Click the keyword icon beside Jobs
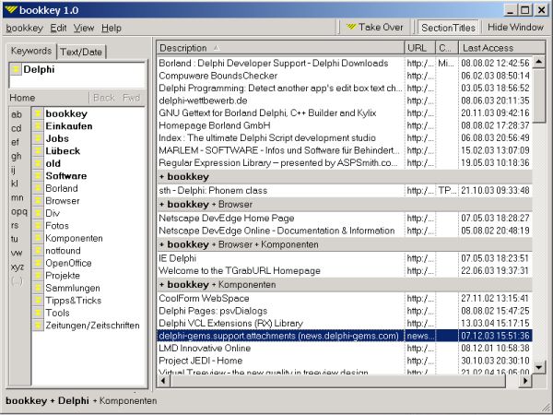The width and height of the screenshot is (553, 415). (38, 138)
